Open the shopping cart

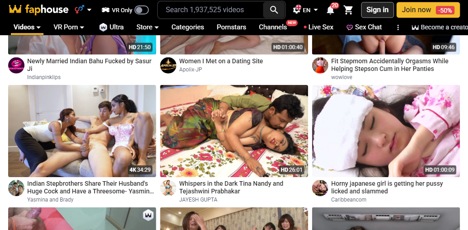click(348, 10)
